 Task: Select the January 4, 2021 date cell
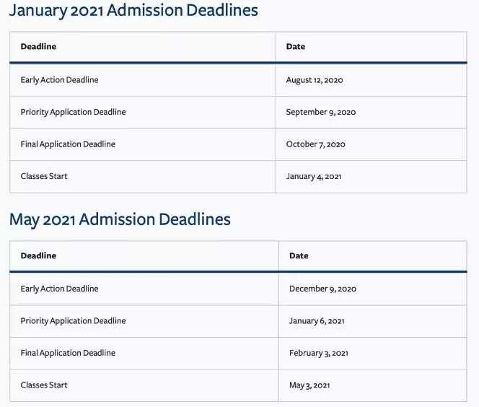click(314, 176)
